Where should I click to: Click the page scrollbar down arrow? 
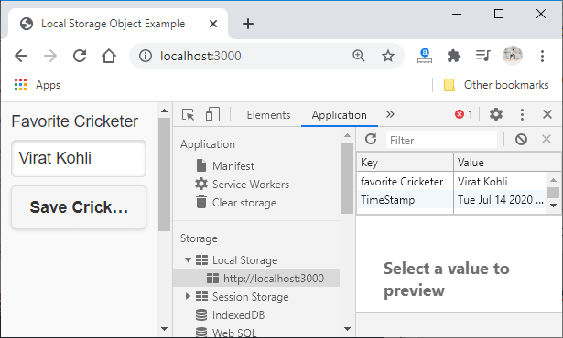click(x=164, y=328)
